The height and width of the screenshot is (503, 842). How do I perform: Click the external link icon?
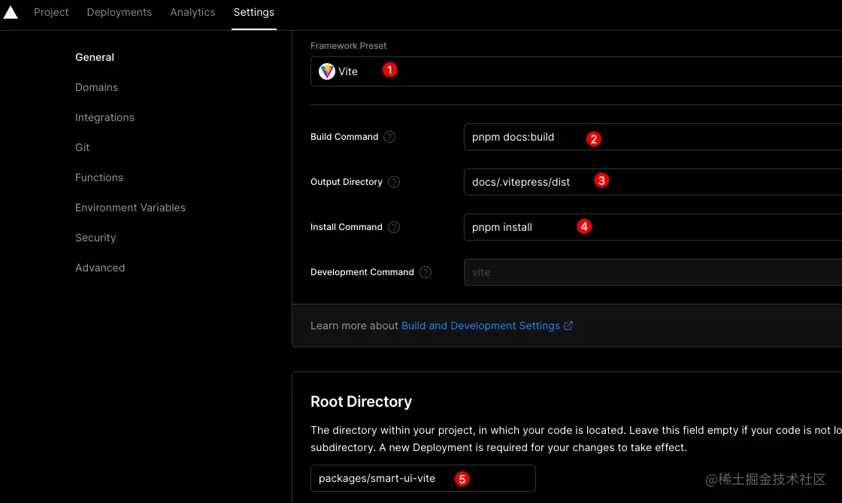pyautogui.click(x=568, y=326)
